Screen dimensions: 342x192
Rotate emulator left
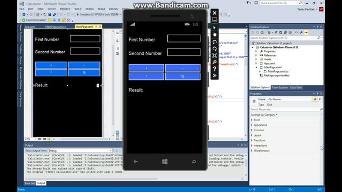click(215, 42)
